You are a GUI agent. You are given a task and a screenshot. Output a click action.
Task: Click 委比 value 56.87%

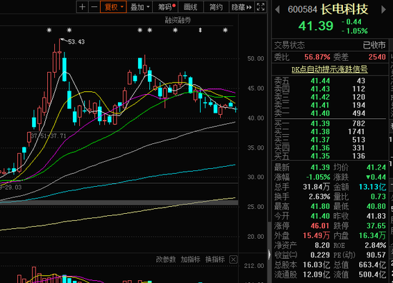point(317,57)
